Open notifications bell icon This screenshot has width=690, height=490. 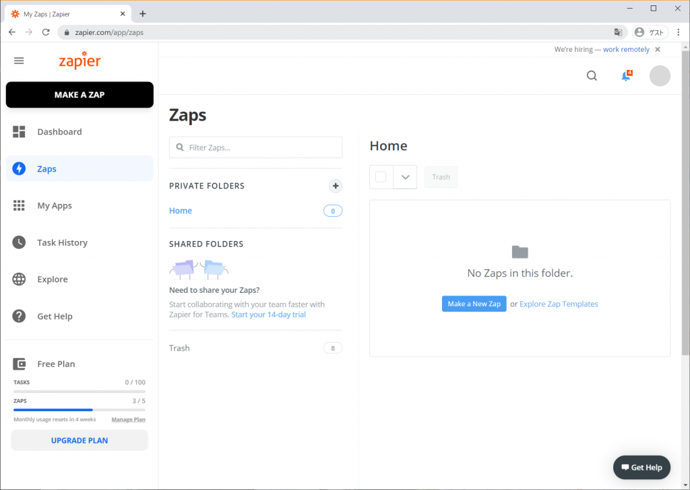pyautogui.click(x=626, y=75)
